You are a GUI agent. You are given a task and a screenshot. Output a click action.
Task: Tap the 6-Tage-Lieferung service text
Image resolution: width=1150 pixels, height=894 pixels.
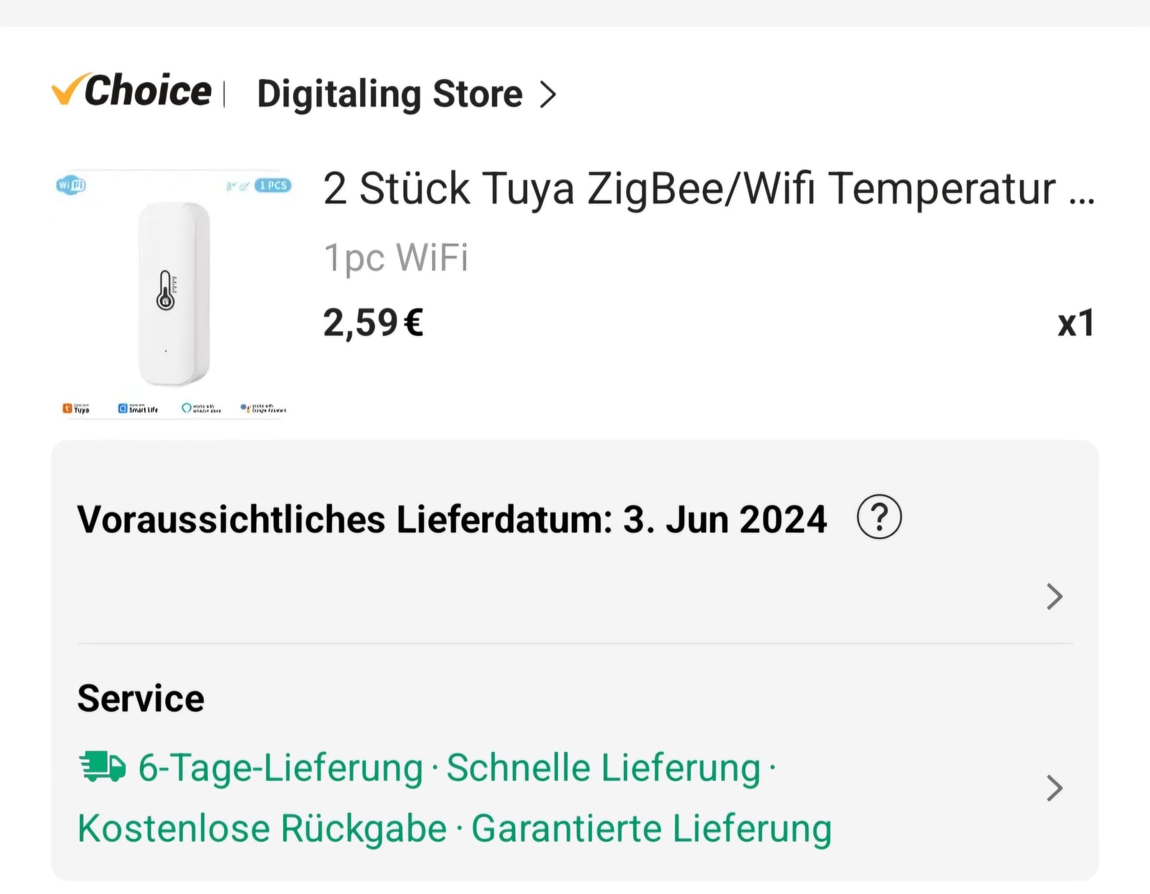[280, 768]
